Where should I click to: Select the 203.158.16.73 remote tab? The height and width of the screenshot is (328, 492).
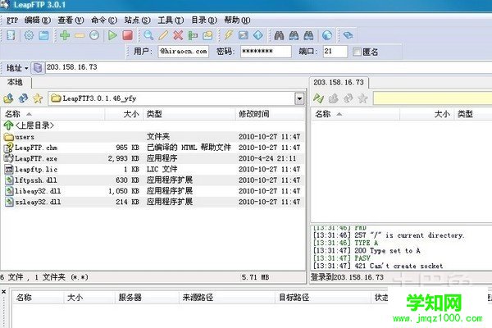tap(339, 83)
